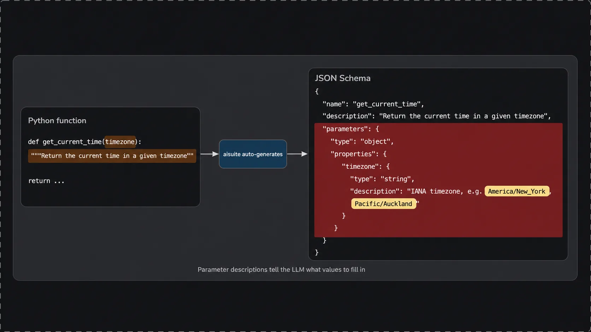Select the "type": "string" line

click(x=382, y=179)
